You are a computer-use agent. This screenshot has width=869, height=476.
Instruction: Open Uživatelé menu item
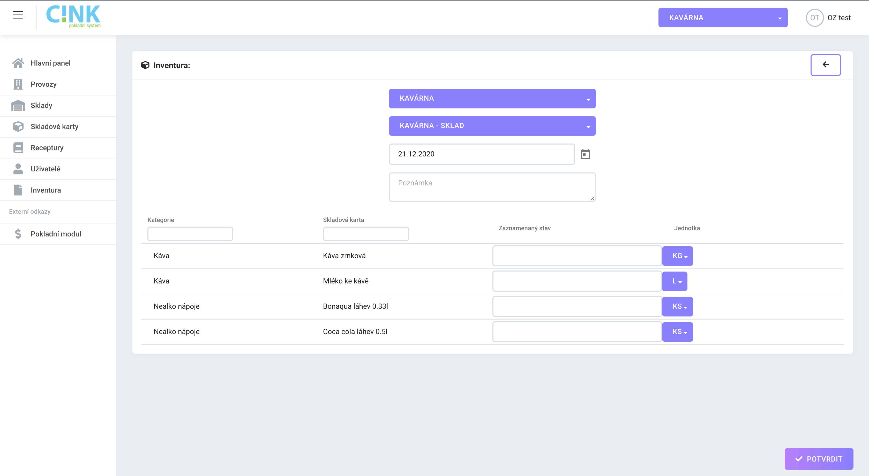[58, 169]
